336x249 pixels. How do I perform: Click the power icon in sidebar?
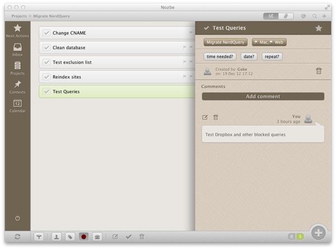click(x=17, y=218)
